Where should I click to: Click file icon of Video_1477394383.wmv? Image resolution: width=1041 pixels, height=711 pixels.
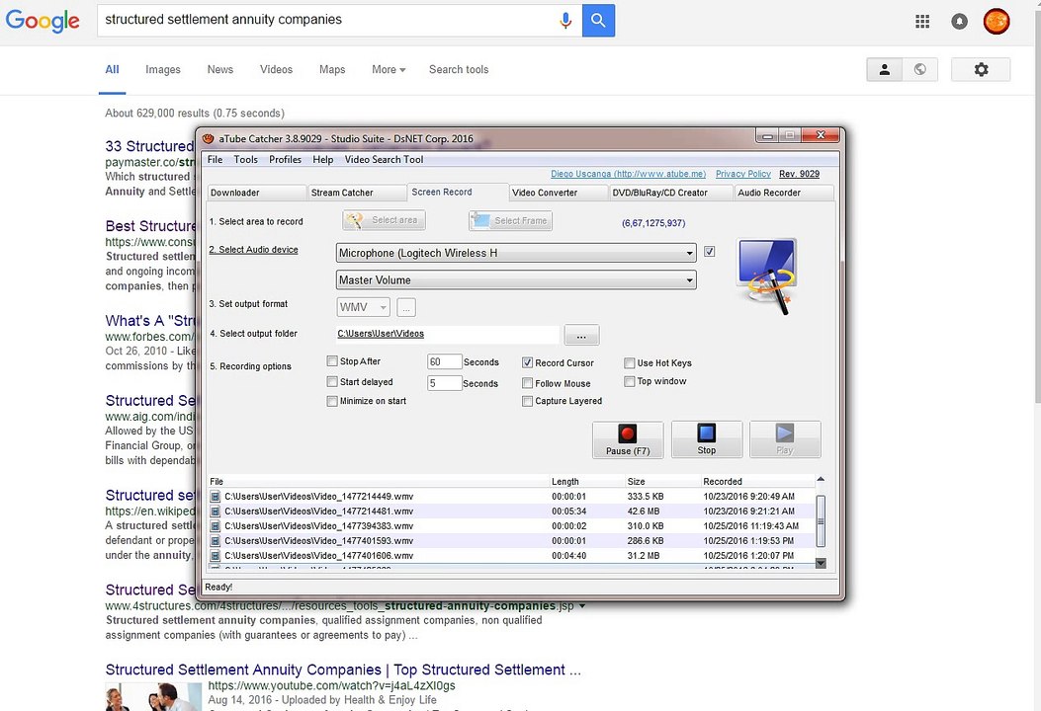point(216,526)
